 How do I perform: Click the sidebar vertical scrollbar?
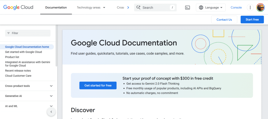pos(57,46)
